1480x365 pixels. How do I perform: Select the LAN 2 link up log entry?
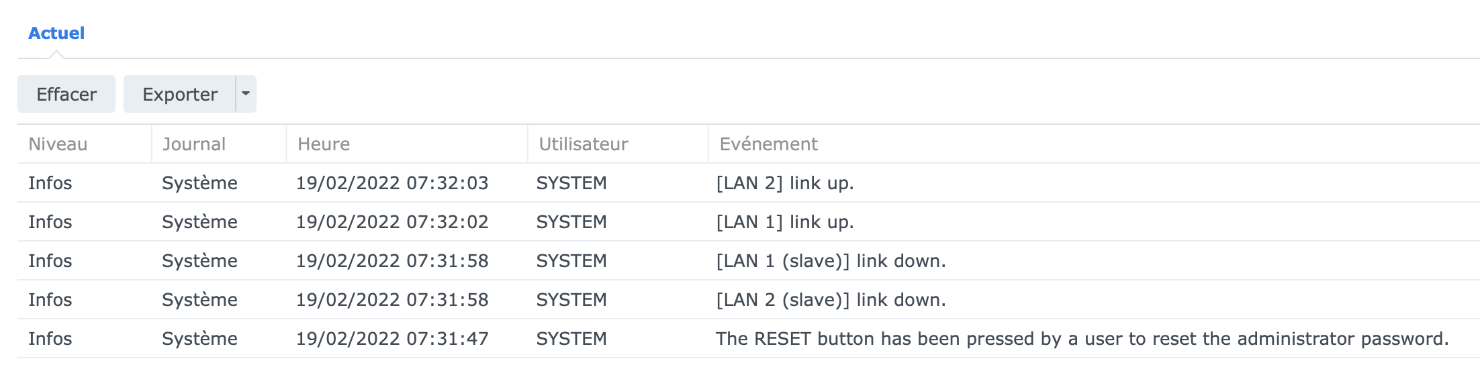click(785, 183)
